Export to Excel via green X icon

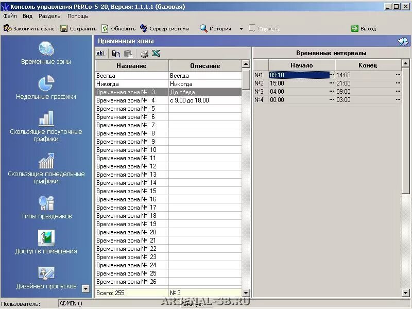point(156,54)
